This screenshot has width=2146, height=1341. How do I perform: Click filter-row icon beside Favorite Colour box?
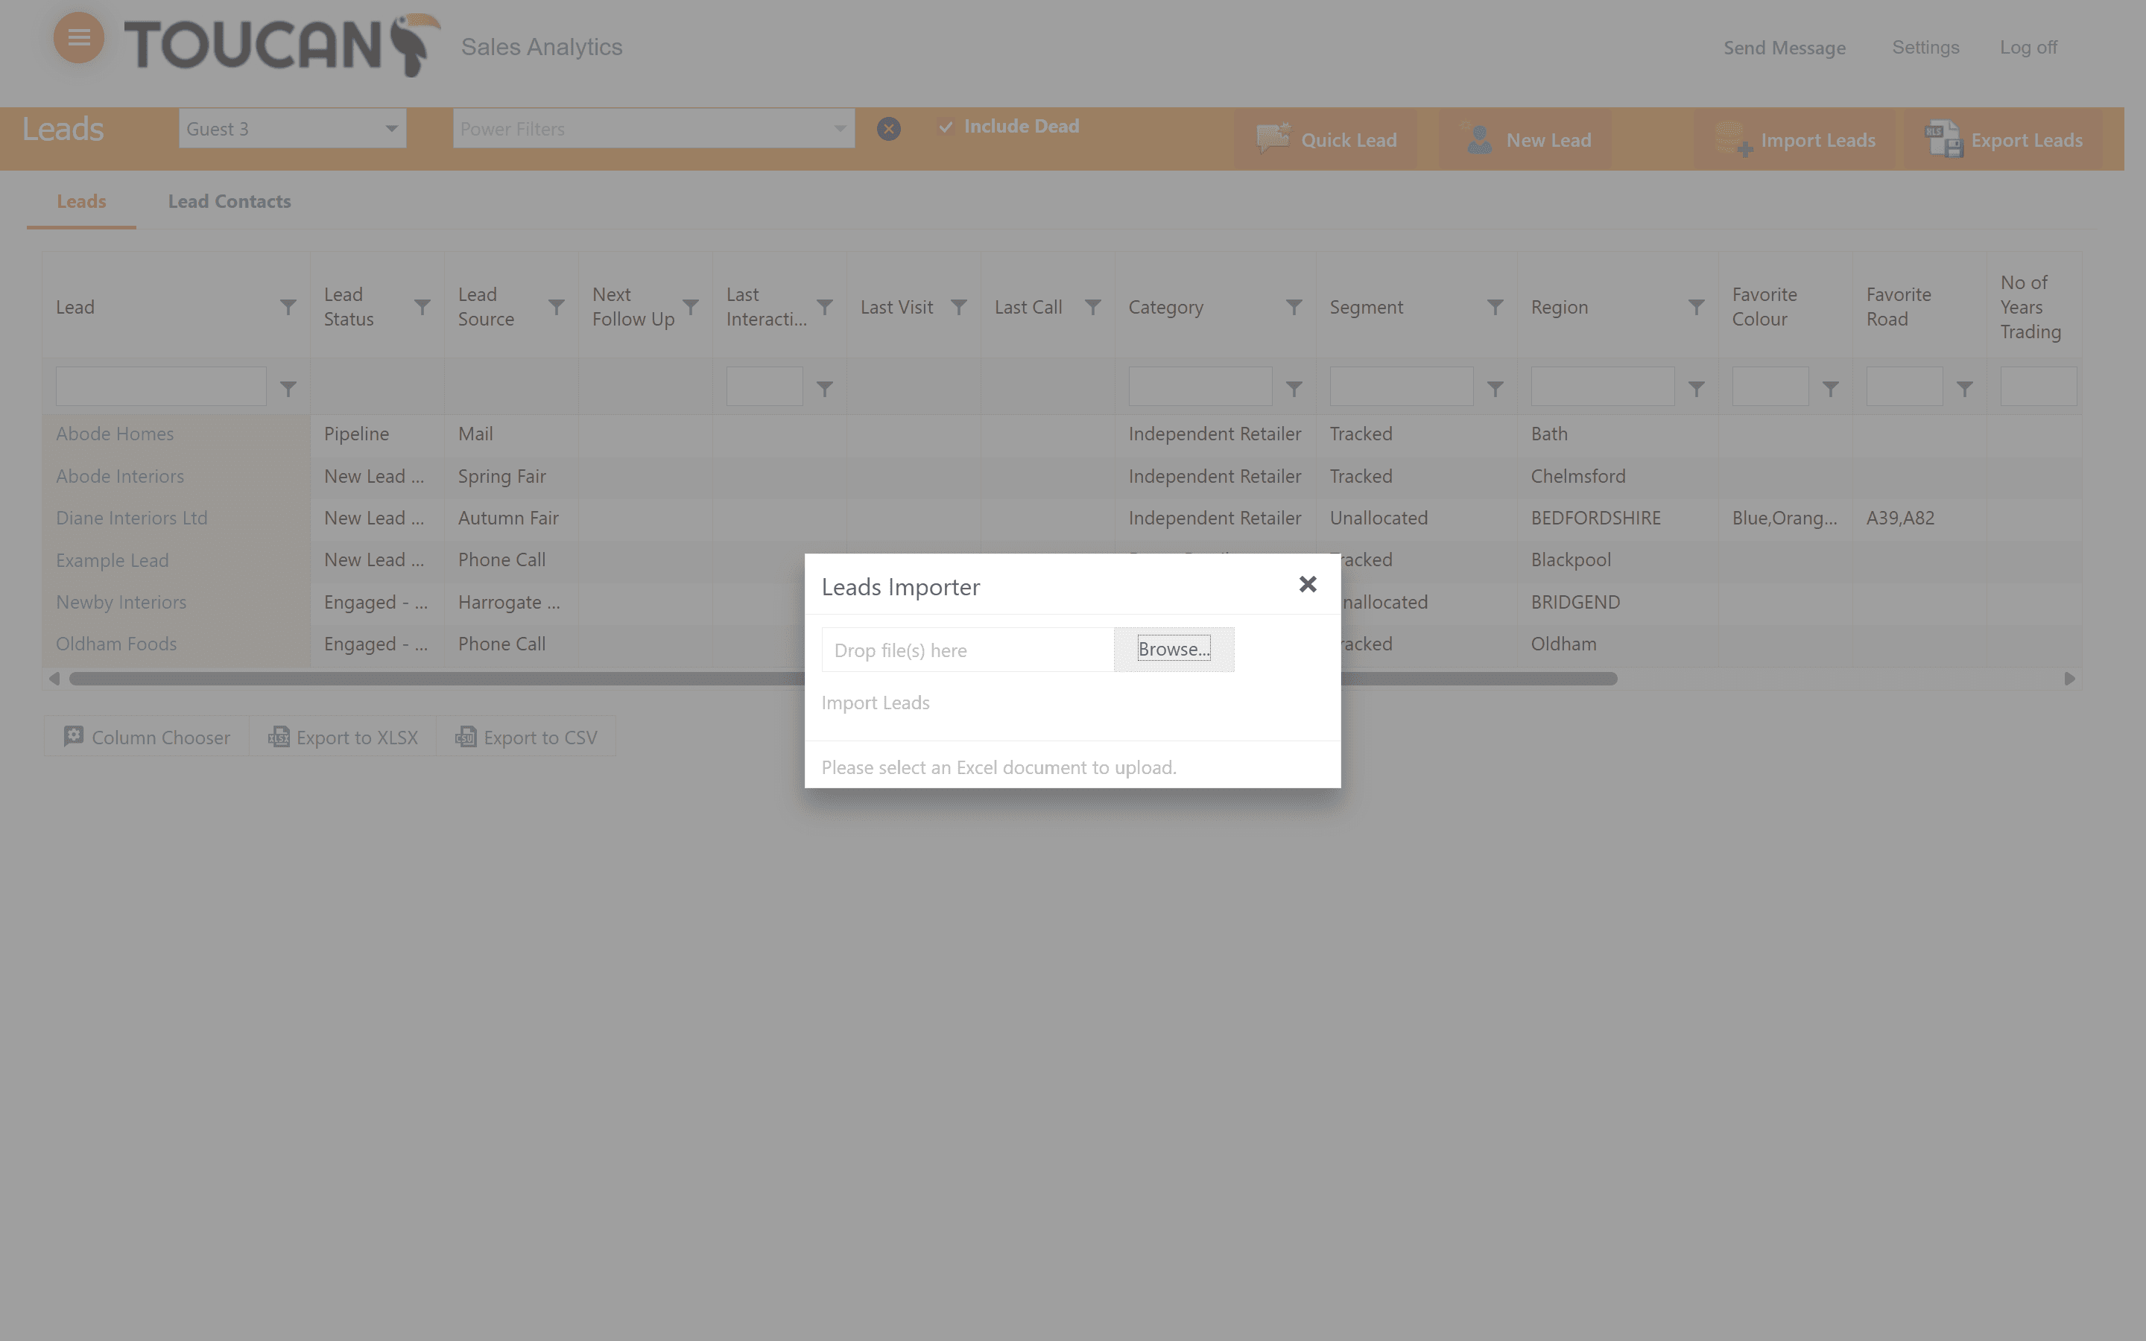[1830, 388]
